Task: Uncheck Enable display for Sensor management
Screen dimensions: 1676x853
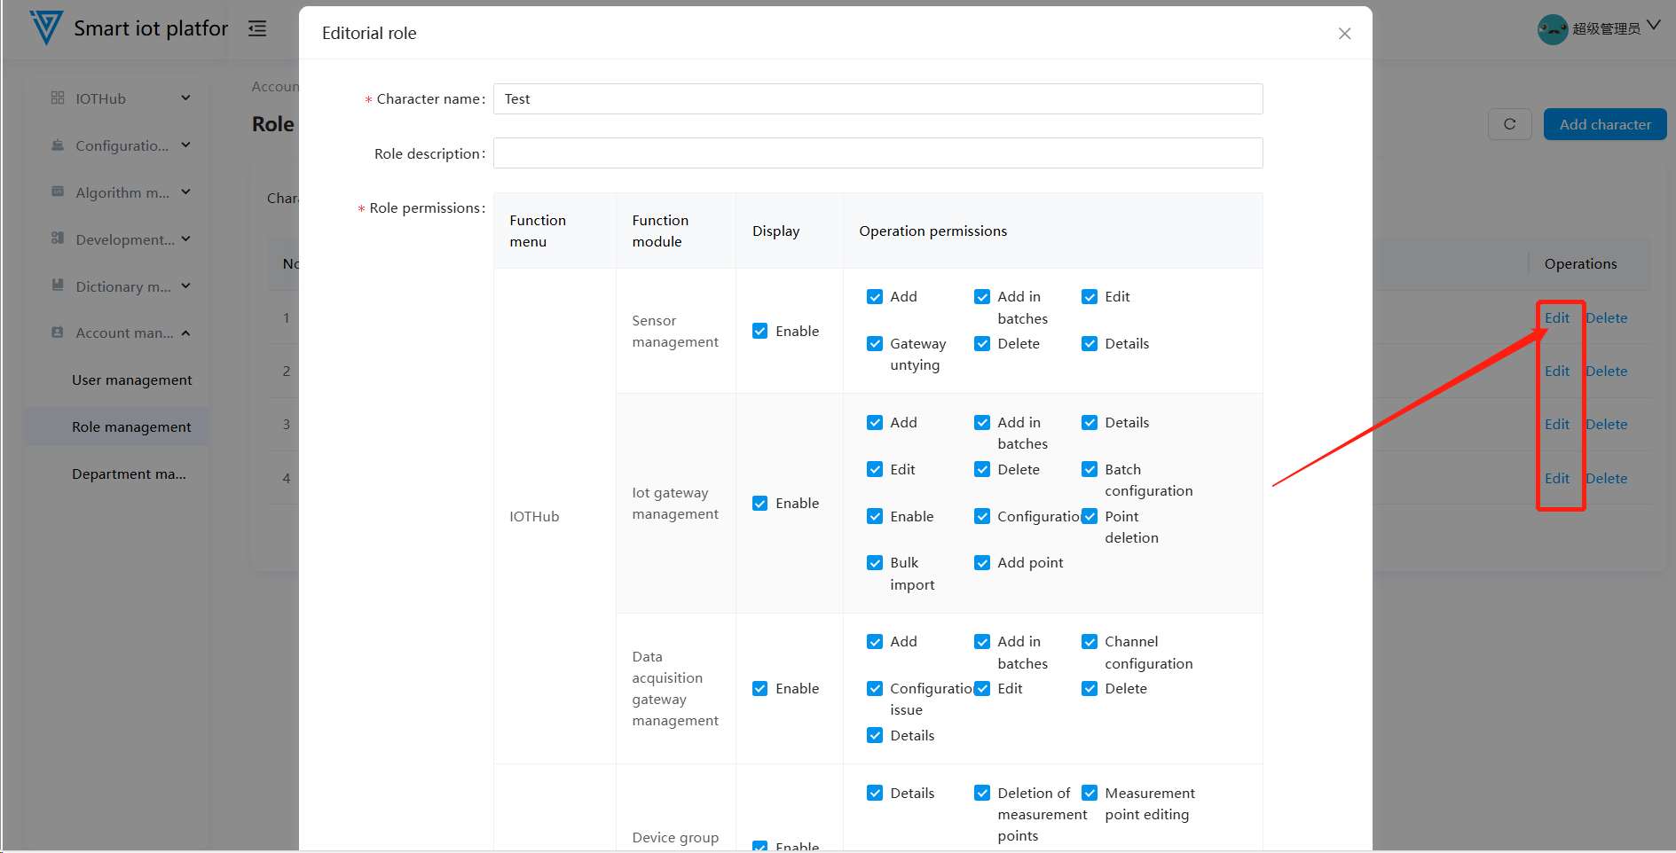Action: point(760,331)
